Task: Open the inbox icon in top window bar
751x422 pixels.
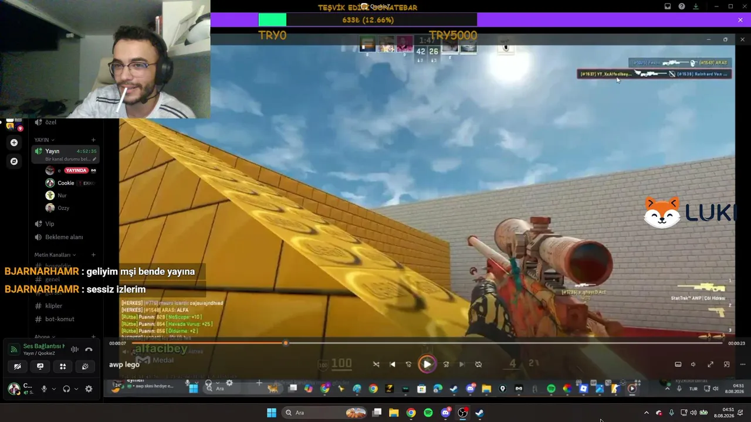Action: (x=668, y=6)
